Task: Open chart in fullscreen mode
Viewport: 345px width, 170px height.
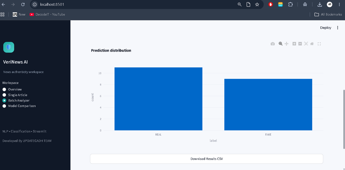Action: pyautogui.click(x=319, y=44)
